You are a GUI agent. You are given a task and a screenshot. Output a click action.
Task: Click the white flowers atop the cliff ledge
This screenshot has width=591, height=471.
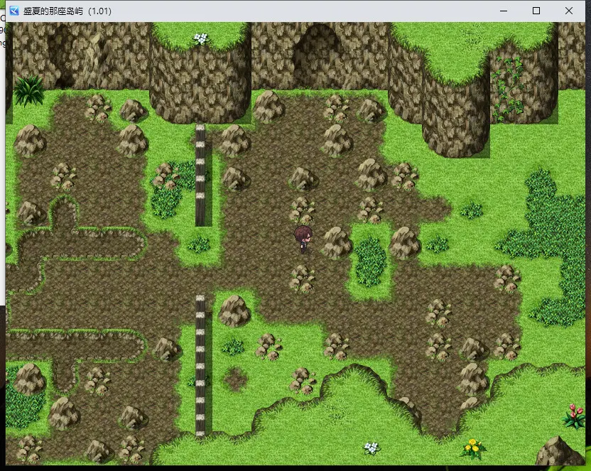click(201, 38)
